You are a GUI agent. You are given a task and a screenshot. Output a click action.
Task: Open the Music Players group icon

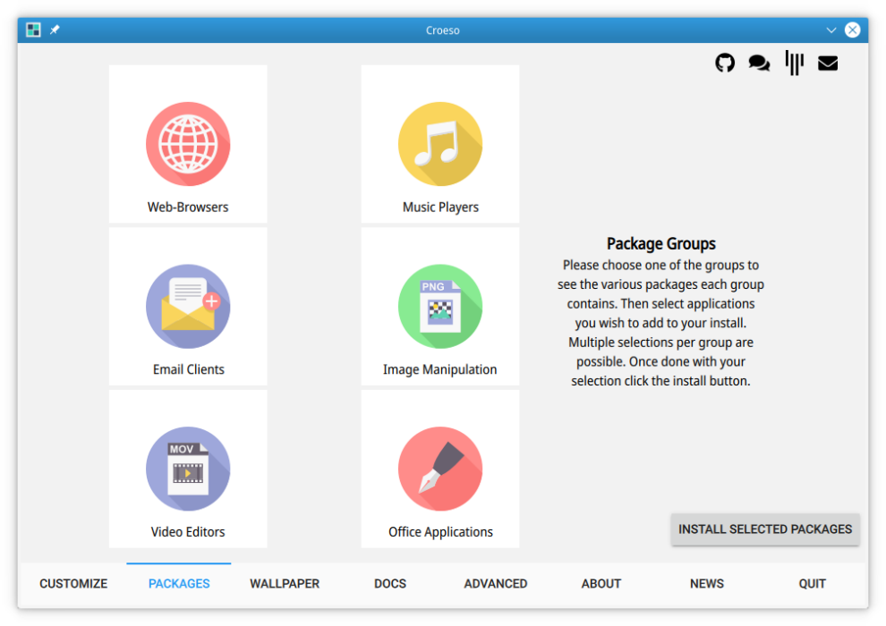[x=439, y=143]
